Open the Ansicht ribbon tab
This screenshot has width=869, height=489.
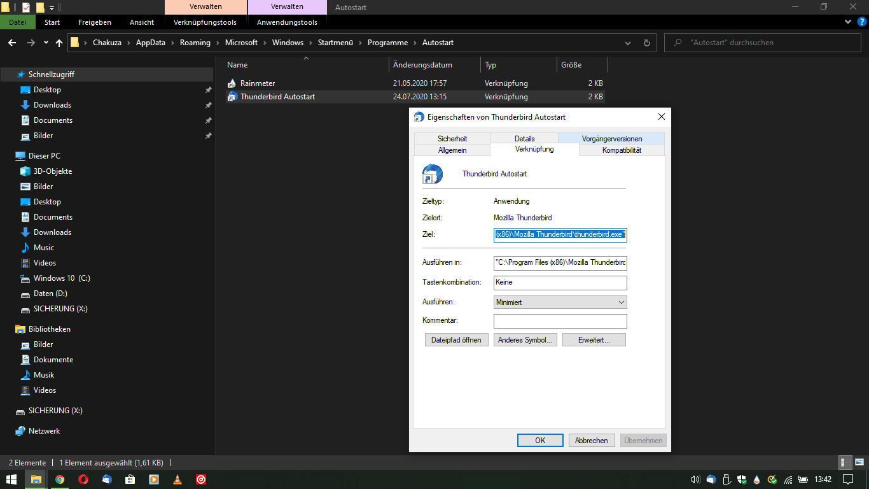point(141,22)
